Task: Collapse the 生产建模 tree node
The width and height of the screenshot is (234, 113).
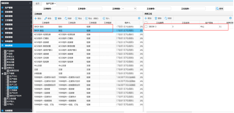Action: 3,74
